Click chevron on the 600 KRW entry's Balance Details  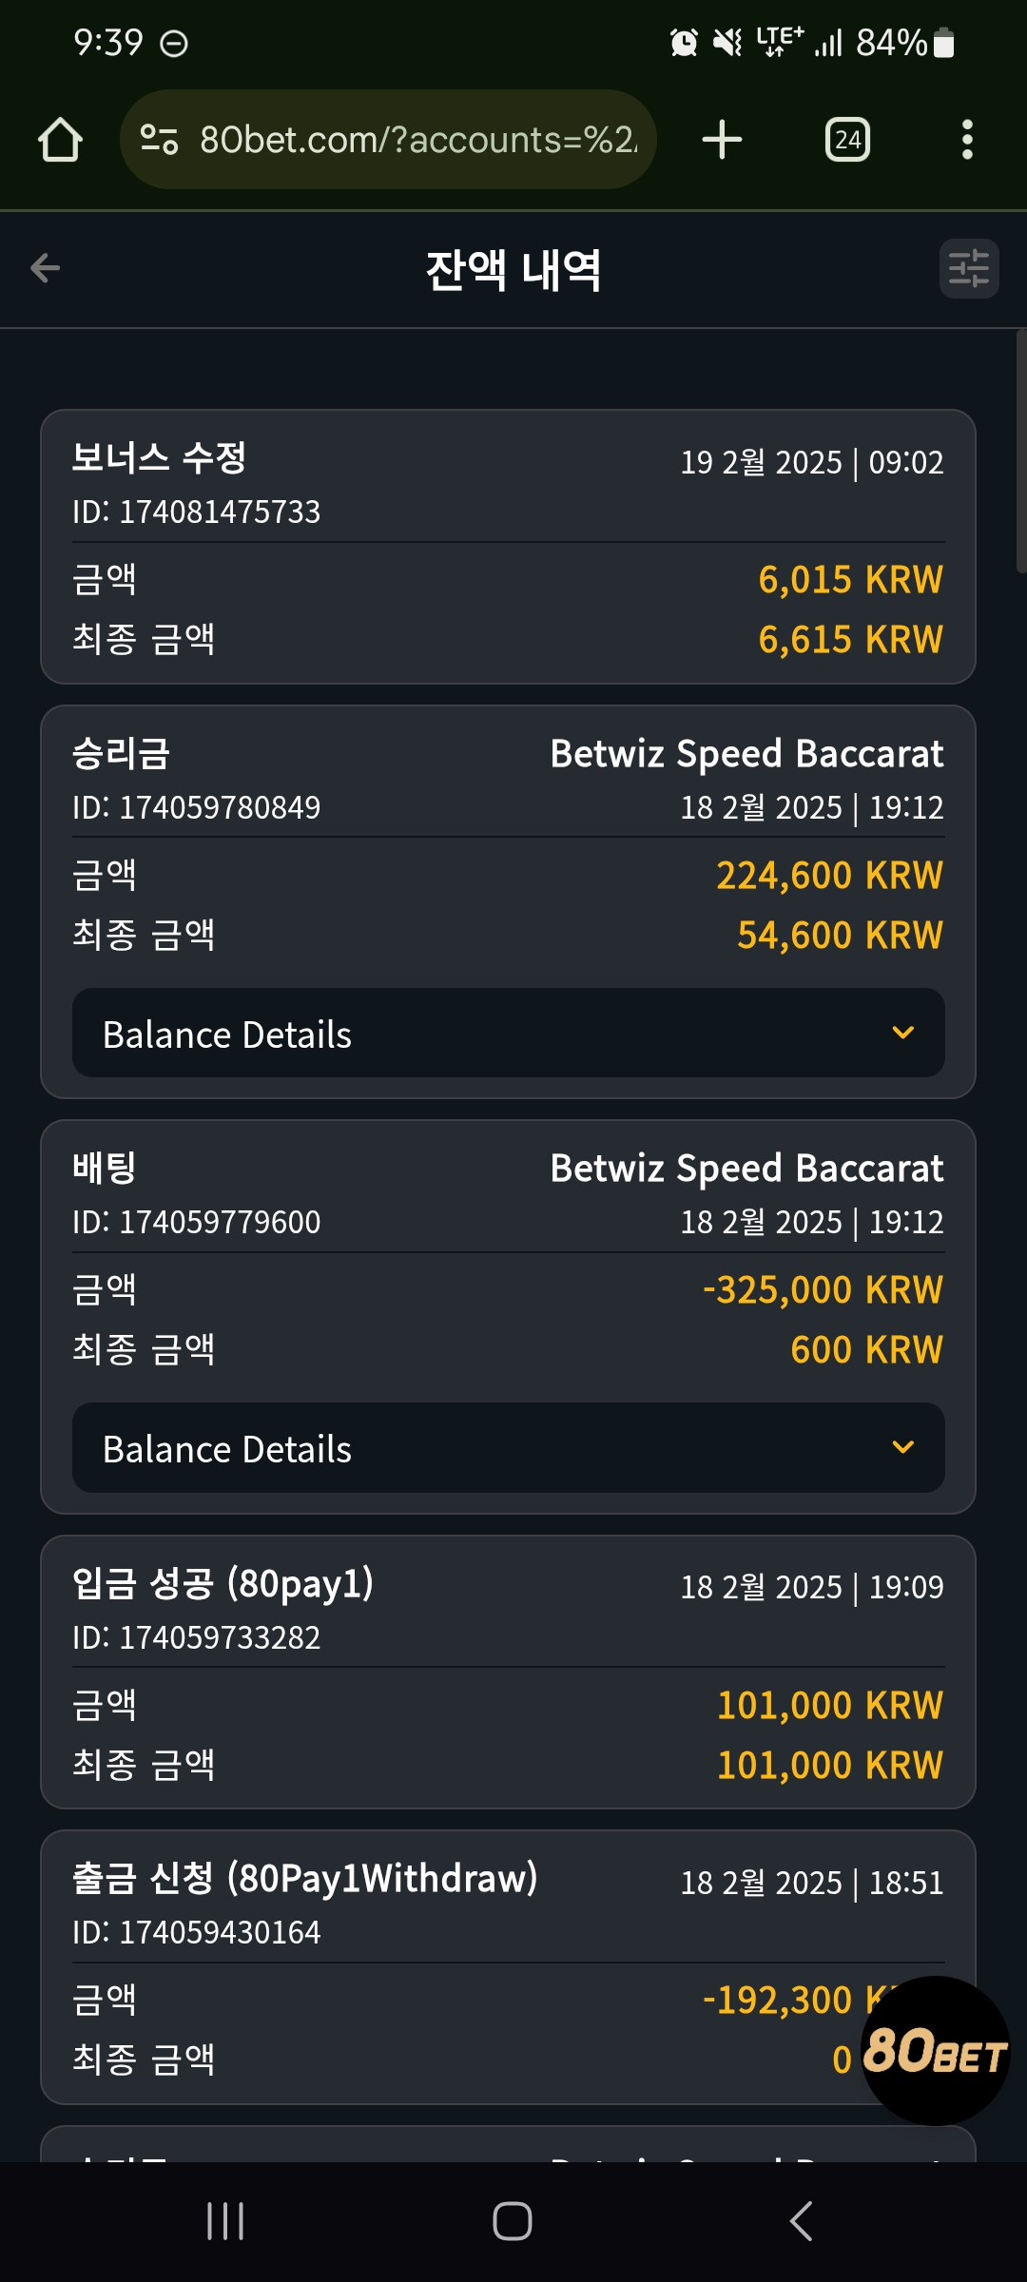[x=903, y=1447]
